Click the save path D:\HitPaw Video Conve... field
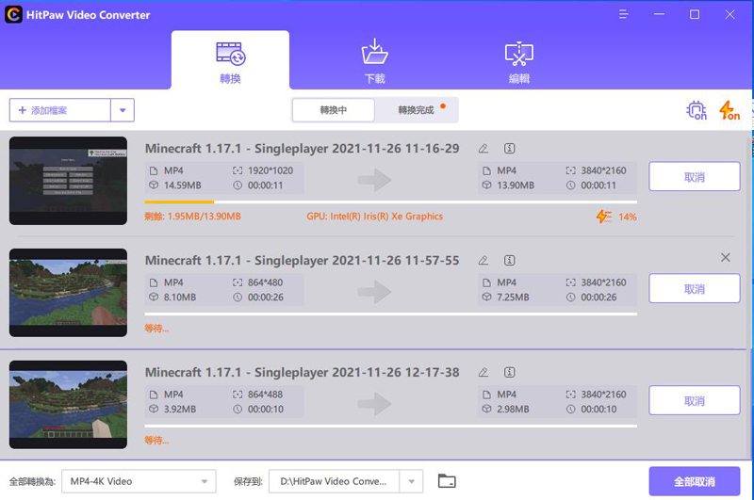Image resolution: width=754 pixels, height=500 pixels. point(334,481)
